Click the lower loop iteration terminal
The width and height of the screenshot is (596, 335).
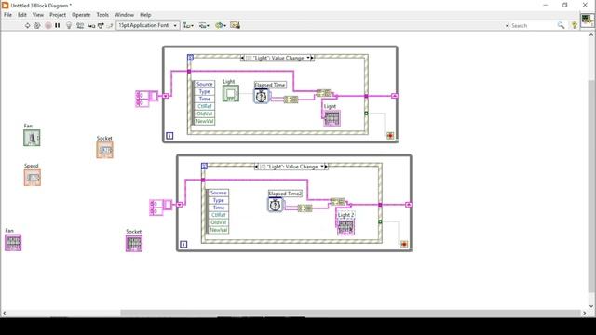[x=183, y=244]
